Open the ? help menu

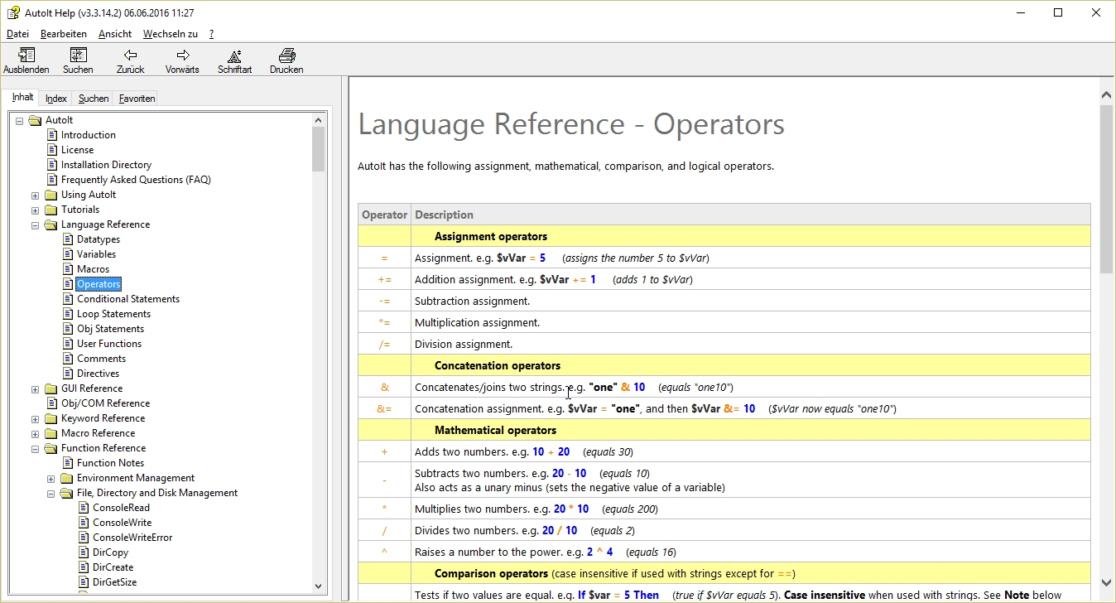pos(211,34)
